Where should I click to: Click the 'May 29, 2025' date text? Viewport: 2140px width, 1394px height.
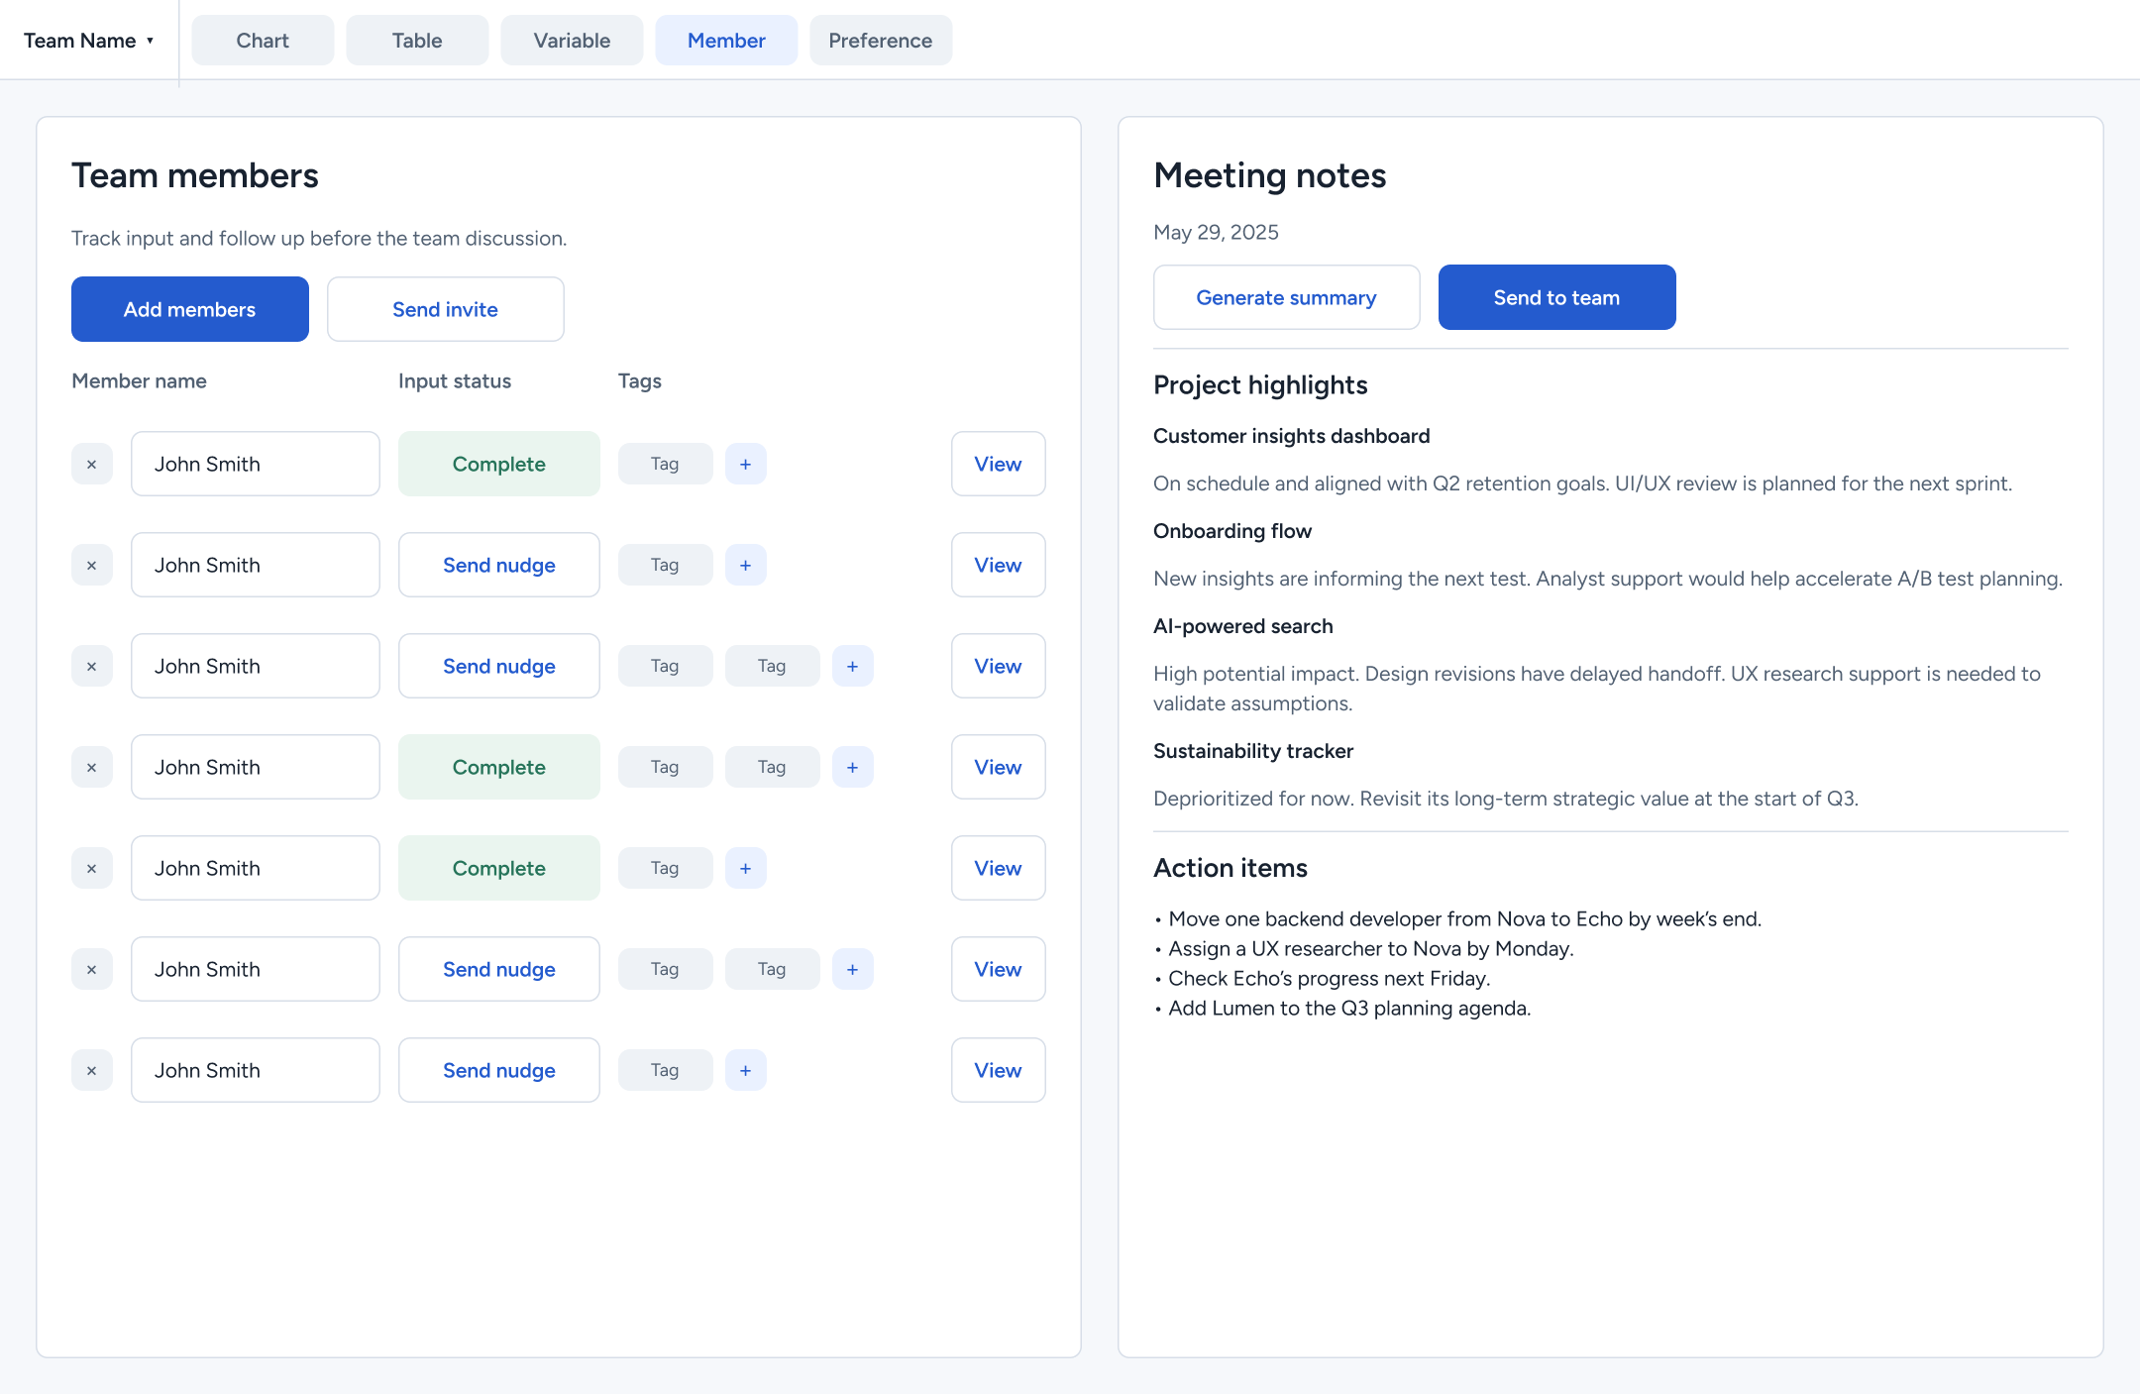point(1216,232)
